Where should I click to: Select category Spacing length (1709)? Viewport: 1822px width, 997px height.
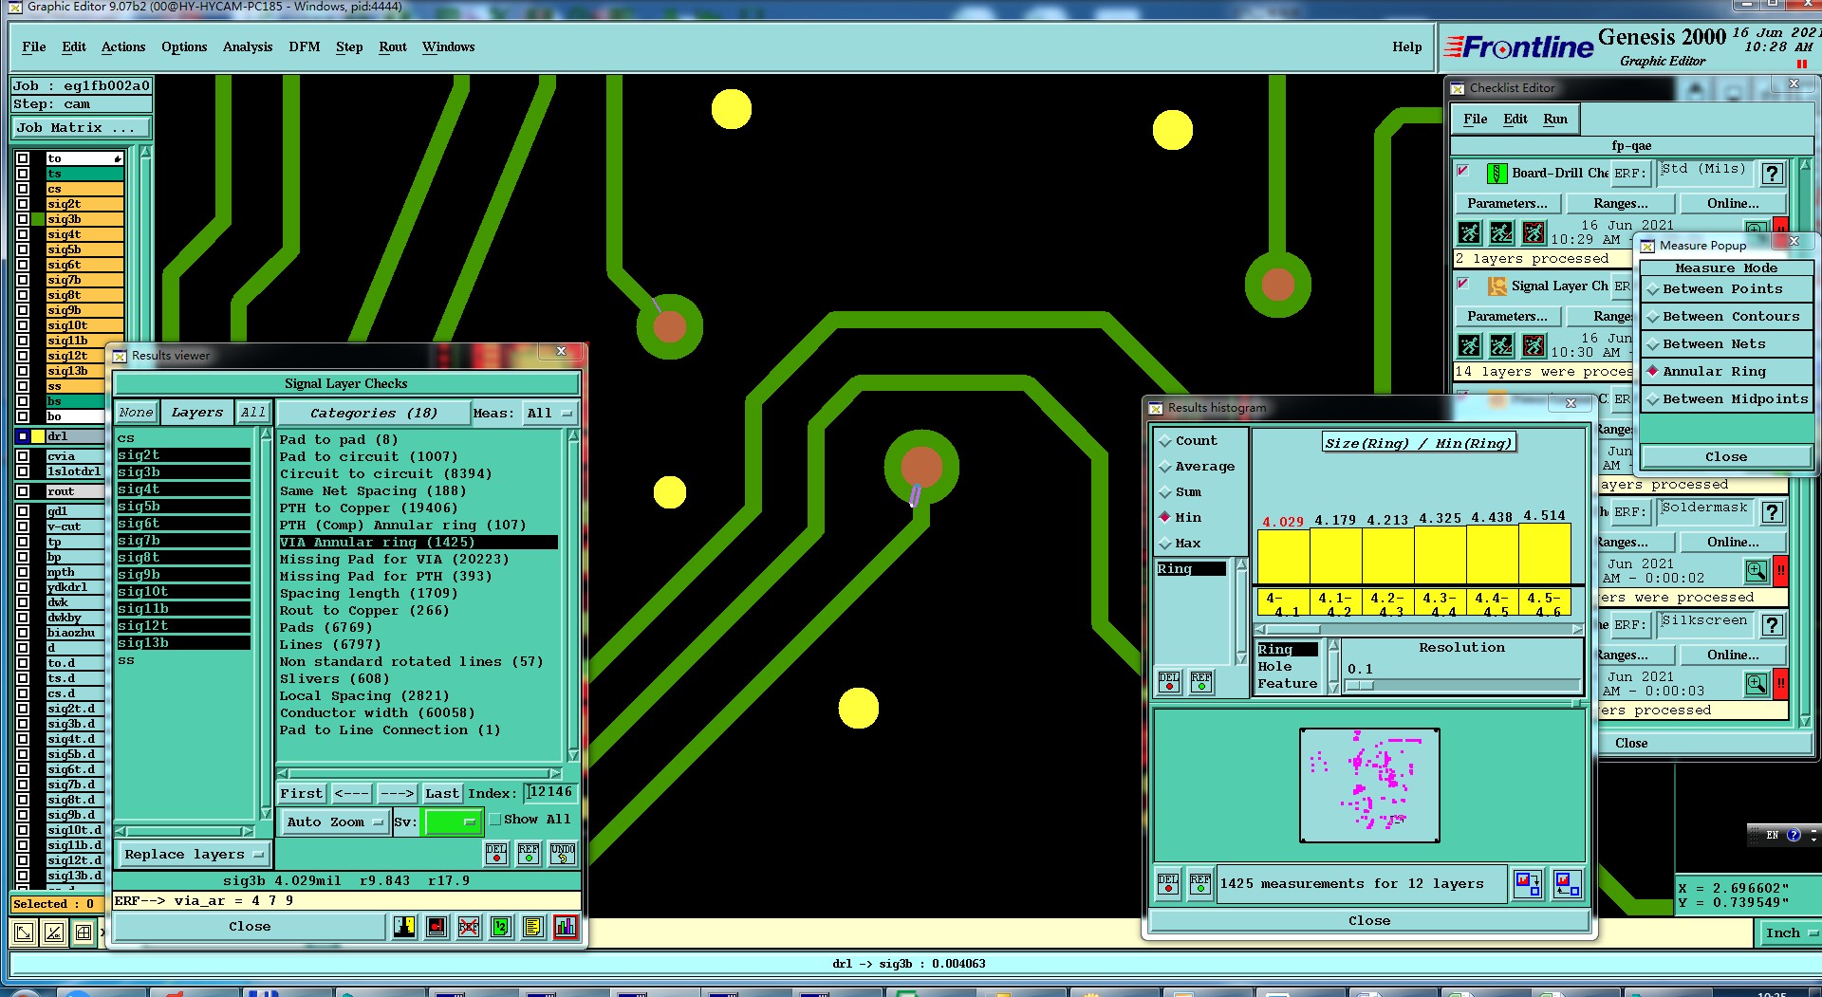(x=368, y=594)
